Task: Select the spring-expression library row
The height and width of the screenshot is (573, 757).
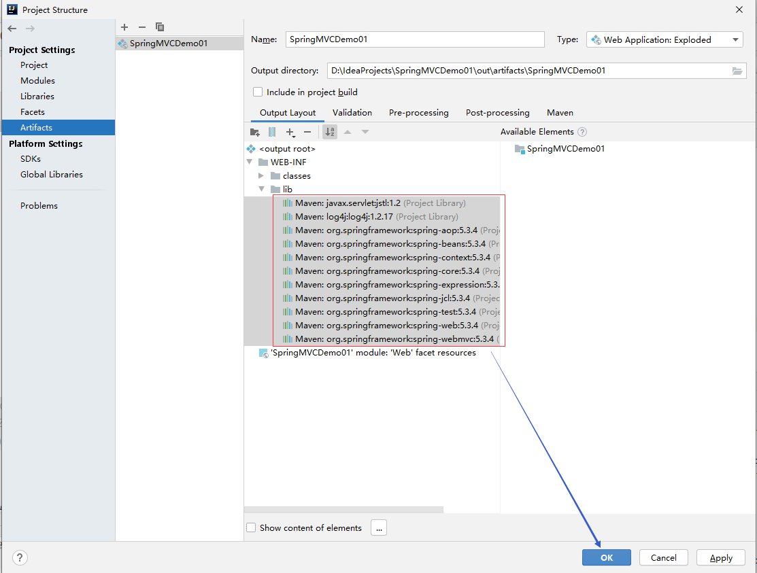Action: 372,285
